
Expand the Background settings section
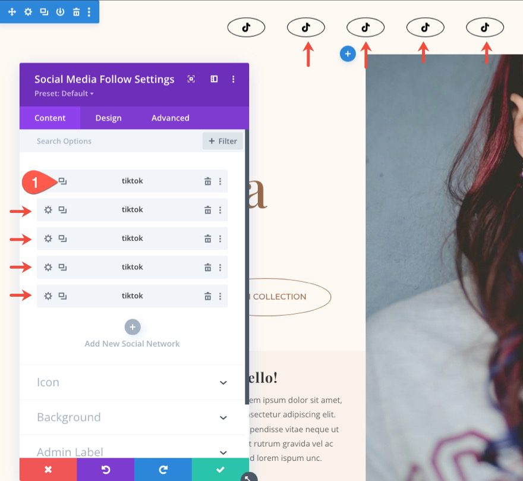coord(223,417)
